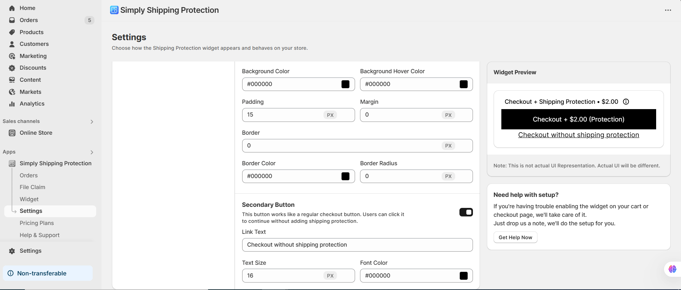Click the Marketing target icon
The height and width of the screenshot is (290, 681).
coord(12,56)
